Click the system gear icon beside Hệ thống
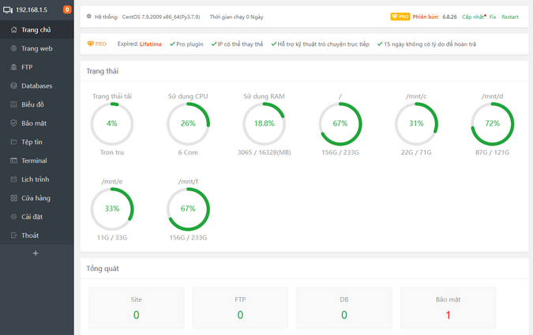The width and height of the screenshot is (533, 335). pos(88,17)
